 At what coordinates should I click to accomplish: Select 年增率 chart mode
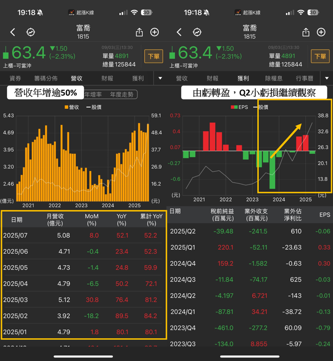pyautogui.click(x=93, y=94)
